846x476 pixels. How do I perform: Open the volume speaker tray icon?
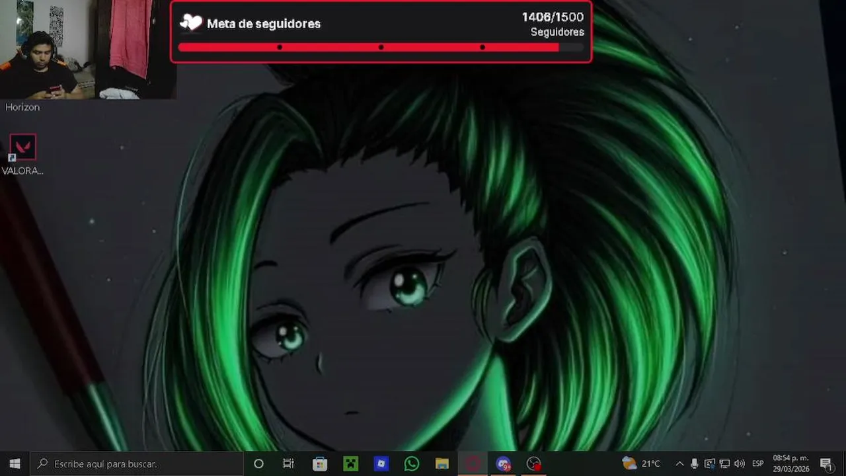pos(739,463)
